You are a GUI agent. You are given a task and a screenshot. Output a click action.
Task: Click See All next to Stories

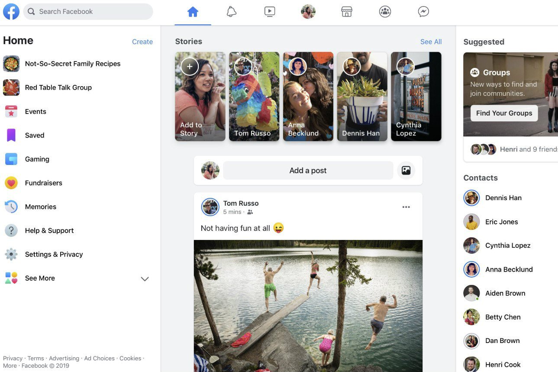(x=430, y=41)
